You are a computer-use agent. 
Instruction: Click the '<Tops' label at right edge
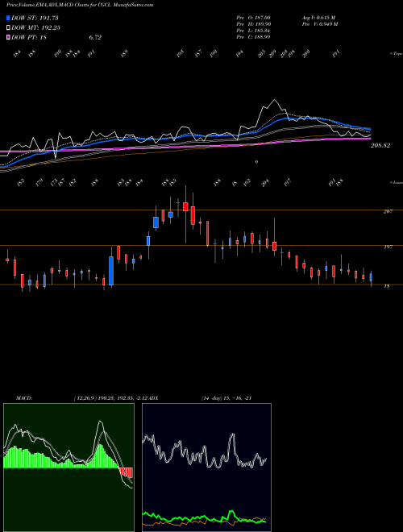[x=396, y=54]
